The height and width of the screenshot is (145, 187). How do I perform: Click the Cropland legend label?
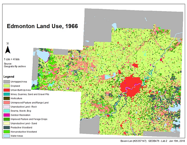point(15,86)
